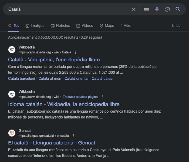Submit search using the magnifying glass icon
This screenshot has width=189, height=162.
click(x=178, y=9)
